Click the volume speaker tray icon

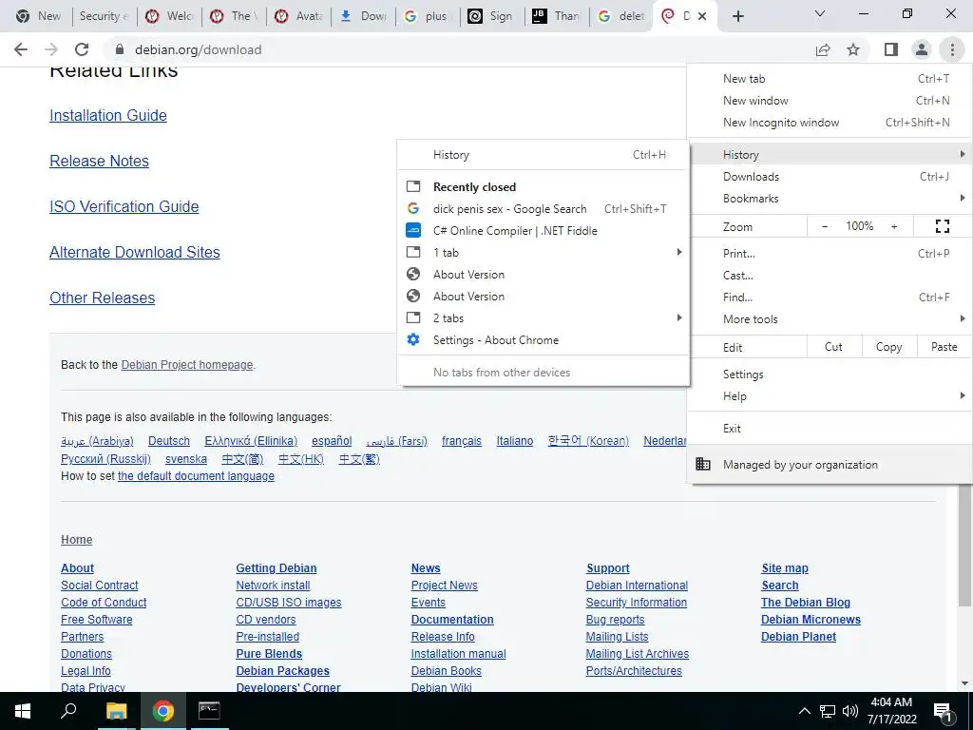[850, 711]
